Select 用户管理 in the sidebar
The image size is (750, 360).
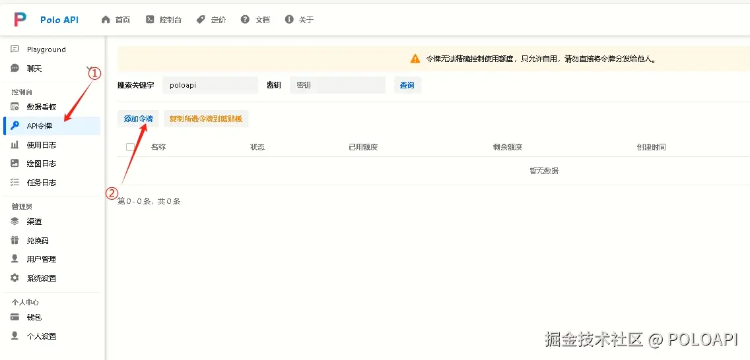51,258
